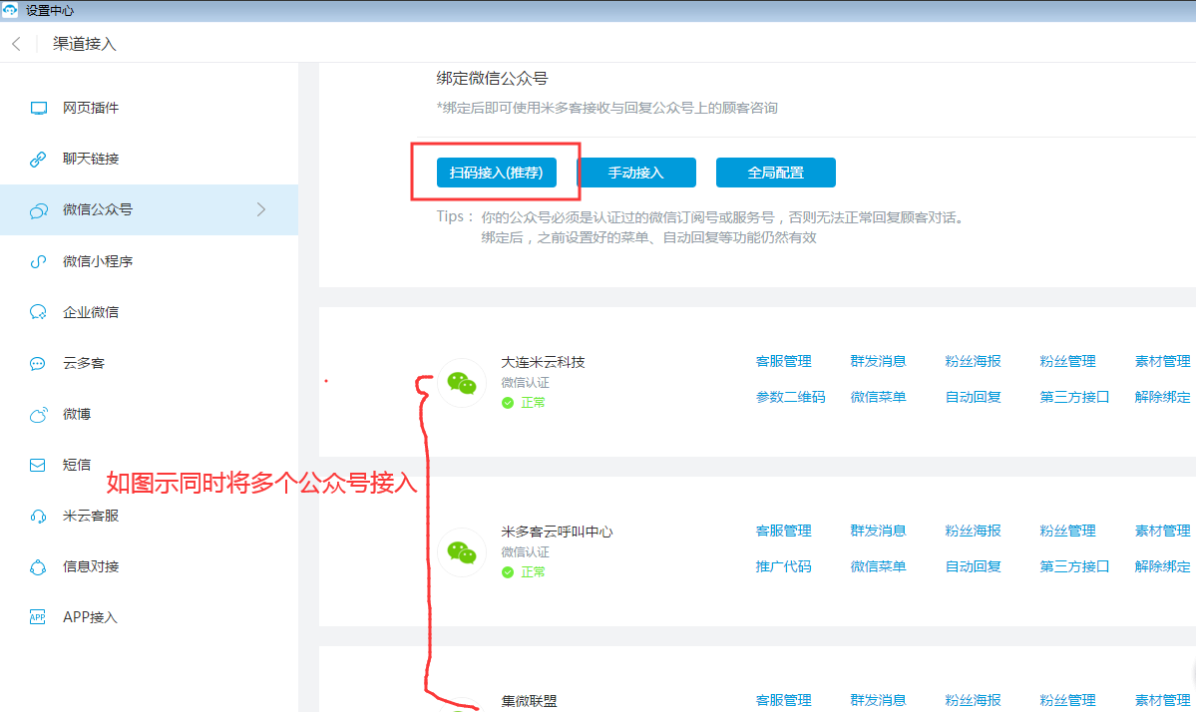Open the 信息对接 menu item
This screenshot has width=1196, height=712.
pos(91,566)
